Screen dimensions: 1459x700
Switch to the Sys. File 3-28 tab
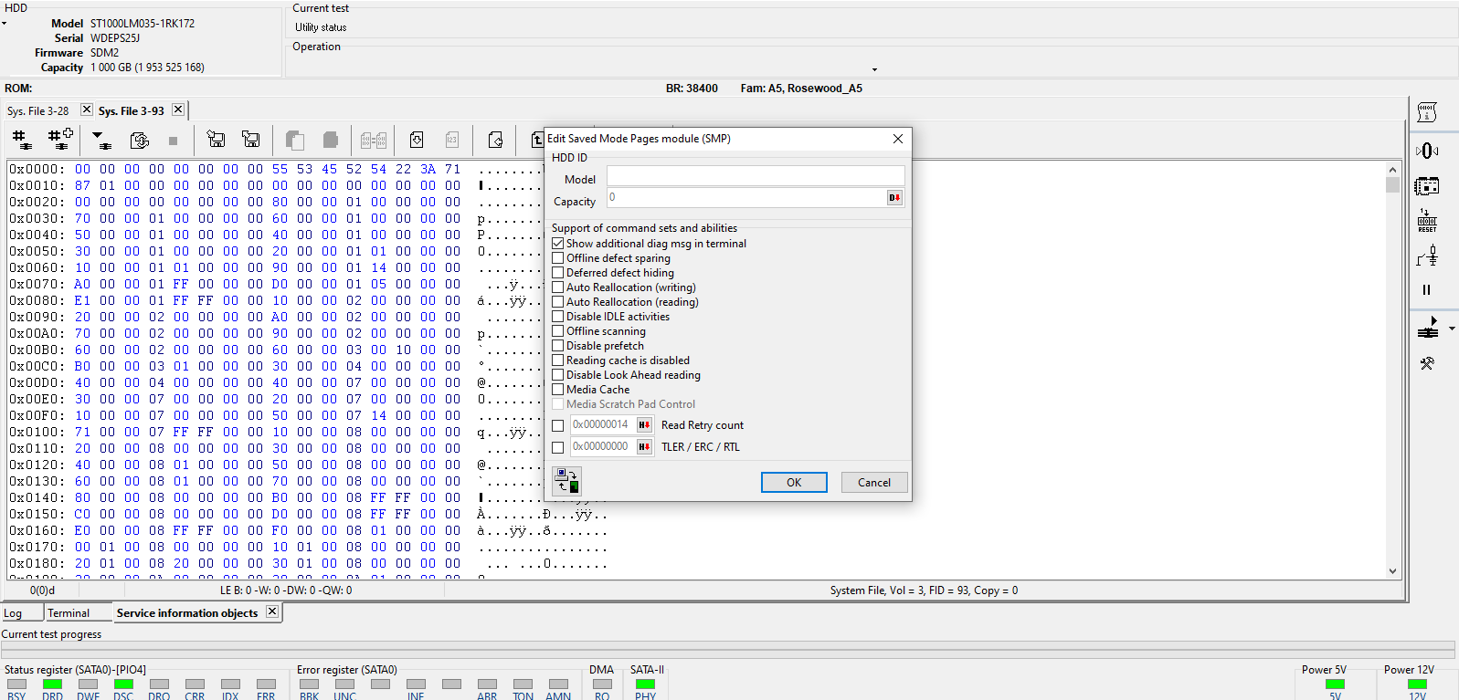(38, 111)
